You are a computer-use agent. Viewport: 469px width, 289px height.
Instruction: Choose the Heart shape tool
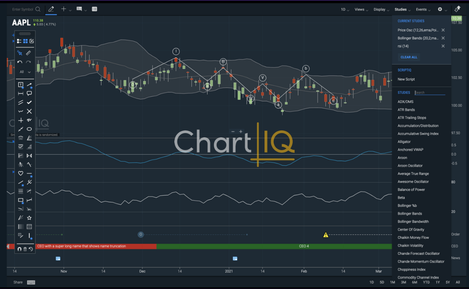tap(21, 173)
